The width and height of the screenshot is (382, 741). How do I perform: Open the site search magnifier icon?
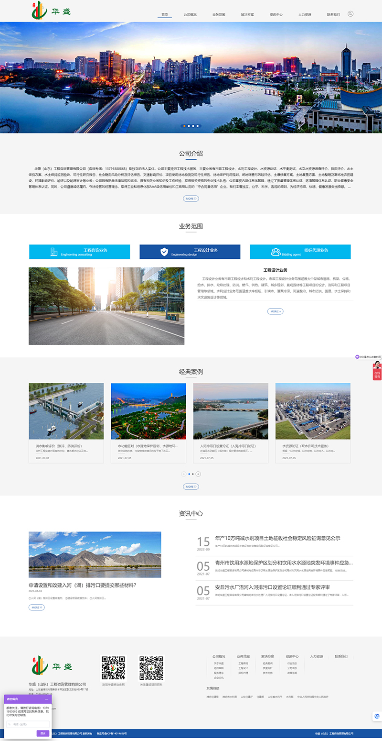(350, 14)
